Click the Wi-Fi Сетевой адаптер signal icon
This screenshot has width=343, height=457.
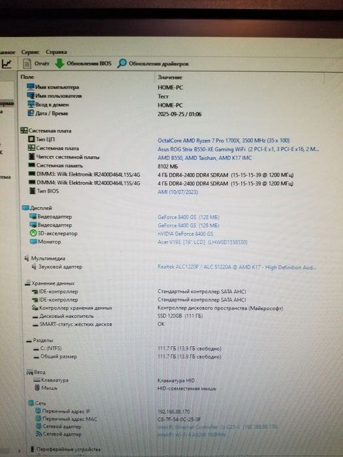click(39, 434)
